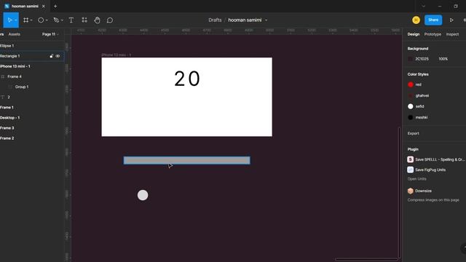Click the 20 text on canvas
Screen dimensions: 466x262
(187, 79)
